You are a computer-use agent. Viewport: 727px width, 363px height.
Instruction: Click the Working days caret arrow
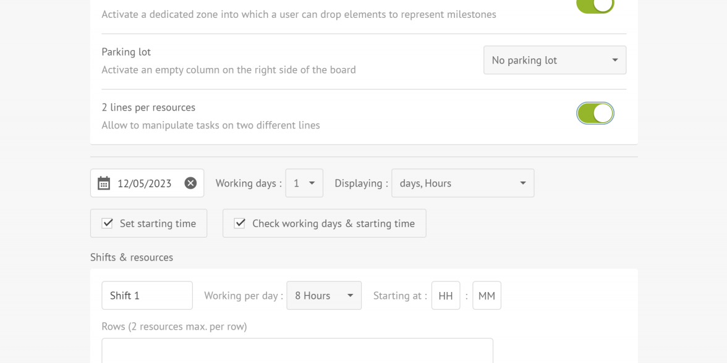pos(312,183)
